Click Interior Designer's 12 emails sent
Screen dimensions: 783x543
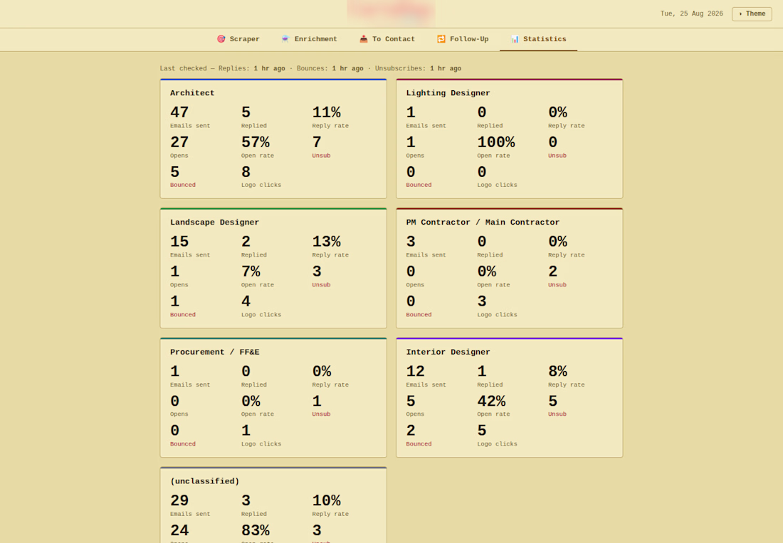416,372
